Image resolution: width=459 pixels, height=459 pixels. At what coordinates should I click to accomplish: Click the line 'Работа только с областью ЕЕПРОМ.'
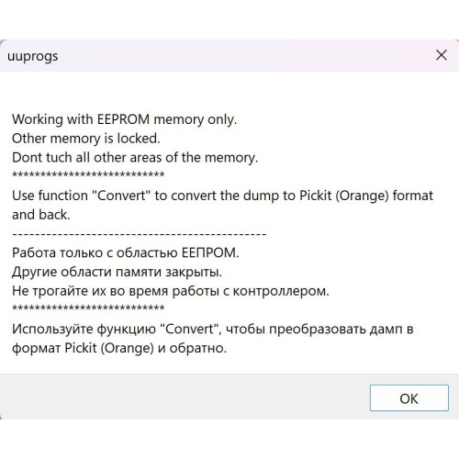(x=126, y=253)
